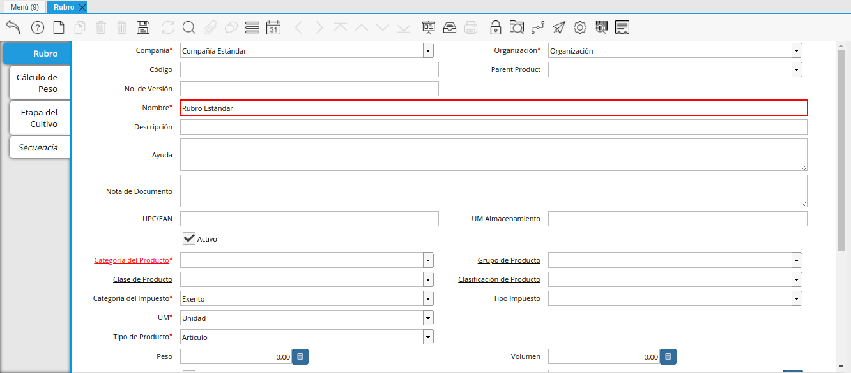Click the right chevron detail record icon
The height and width of the screenshot is (373, 851).
click(x=319, y=27)
